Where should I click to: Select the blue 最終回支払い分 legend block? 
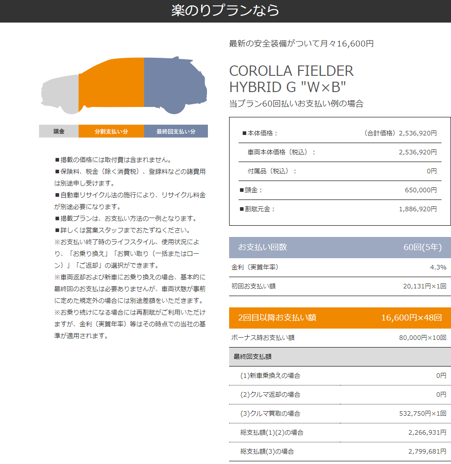click(x=176, y=131)
